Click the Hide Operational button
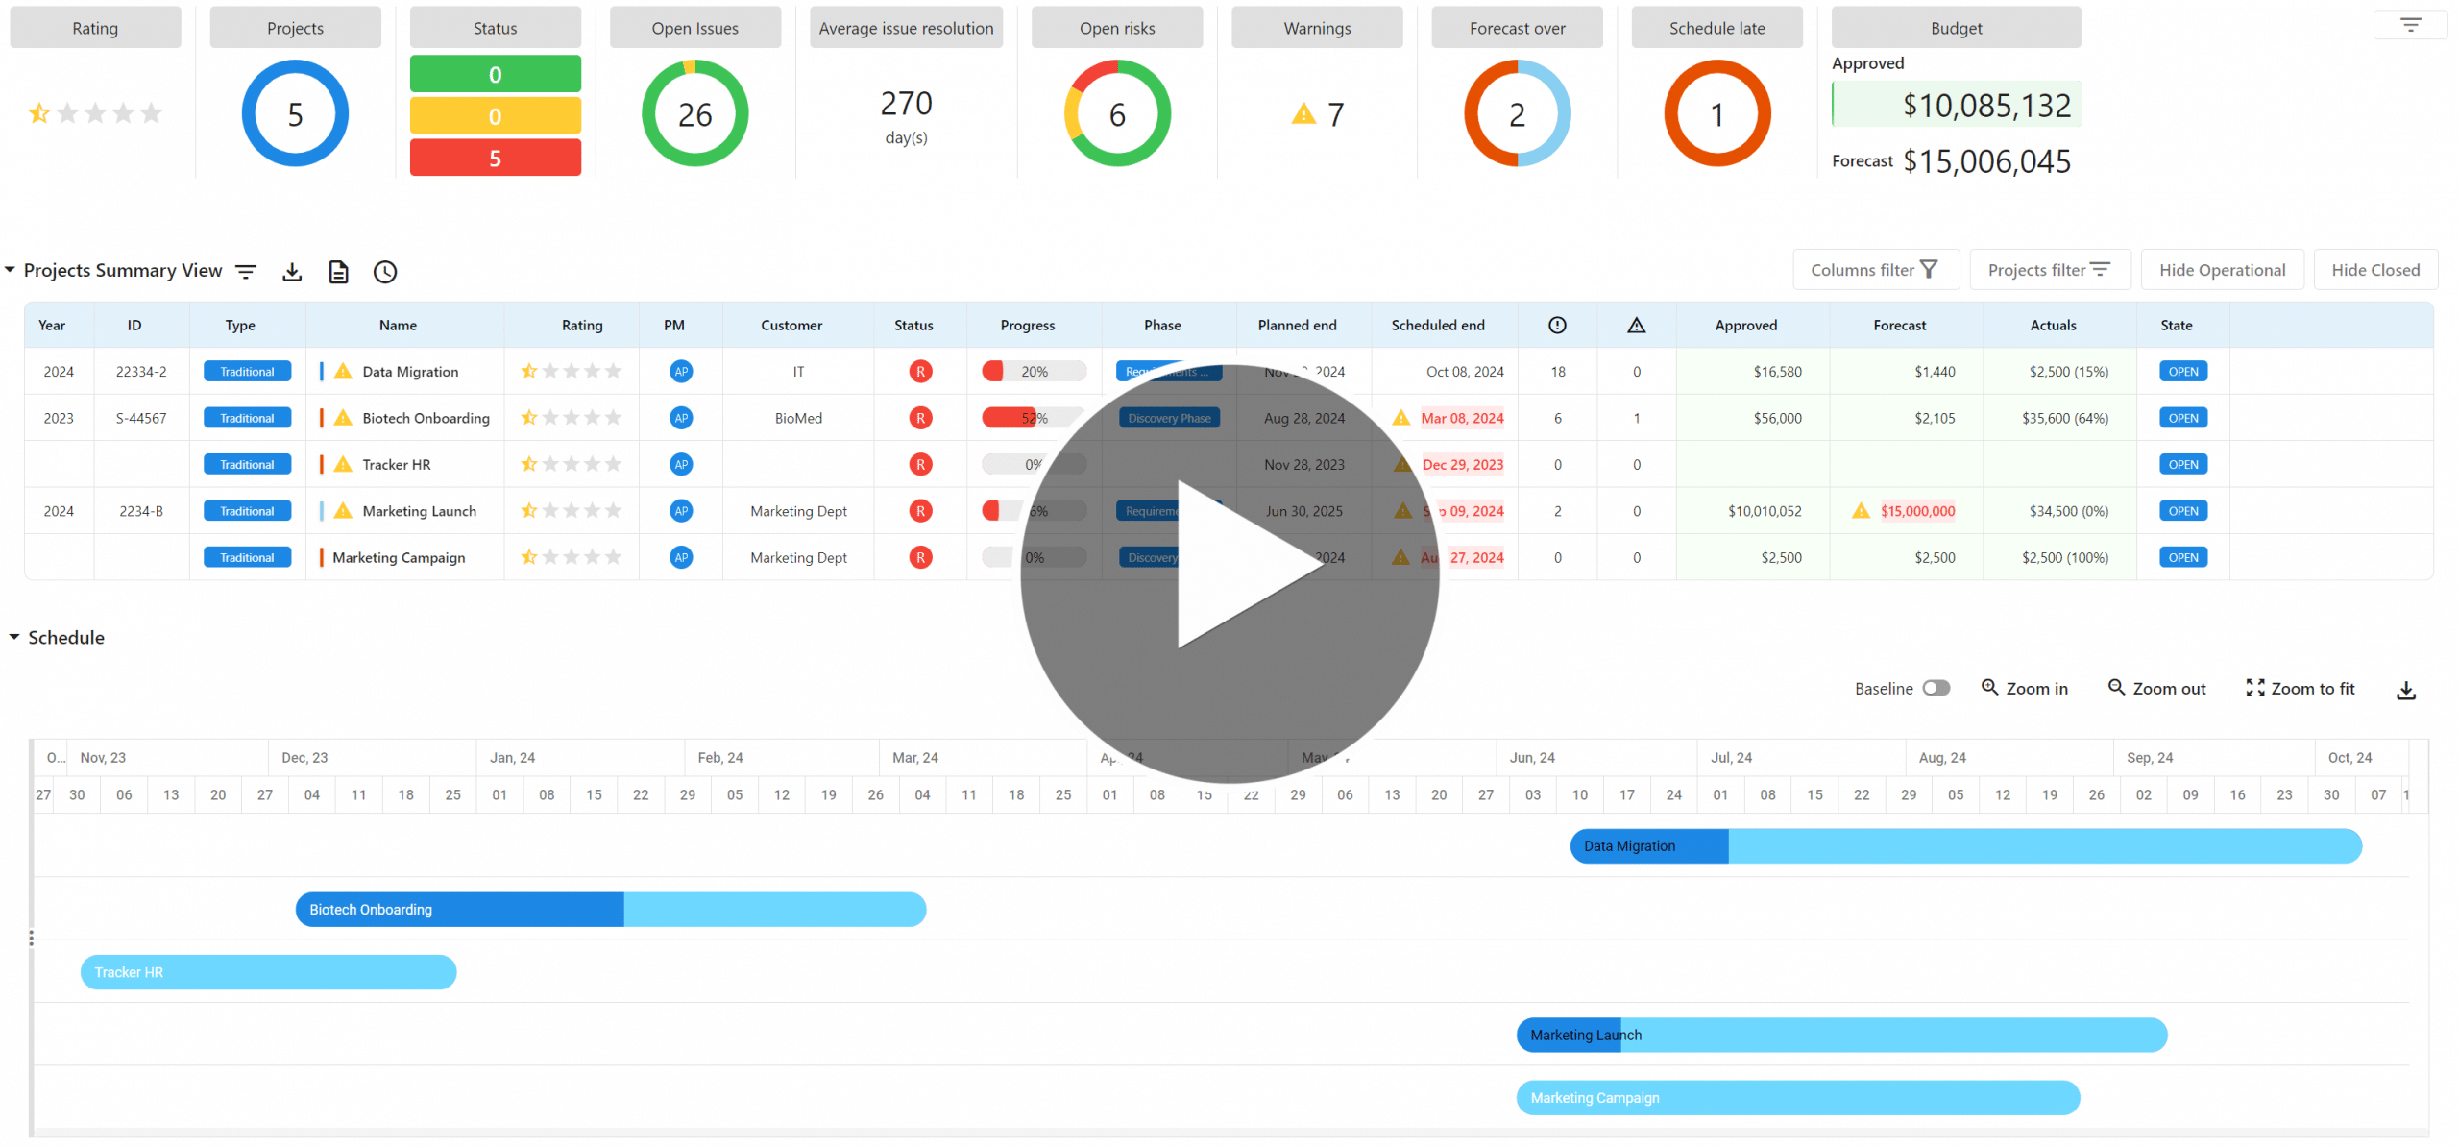Viewport: 2459px width, 1147px height. point(2222,270)
